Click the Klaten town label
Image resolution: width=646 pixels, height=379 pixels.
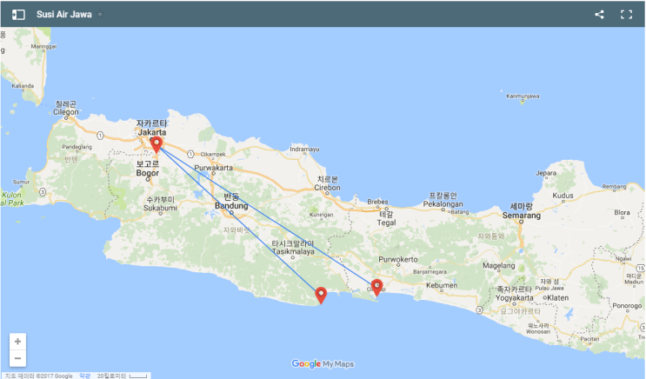[x=558, y=298]
